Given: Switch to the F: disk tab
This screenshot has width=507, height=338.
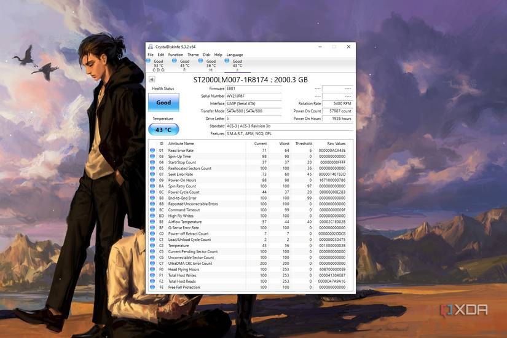Looking at the screenshot, I should coord(184,65).
